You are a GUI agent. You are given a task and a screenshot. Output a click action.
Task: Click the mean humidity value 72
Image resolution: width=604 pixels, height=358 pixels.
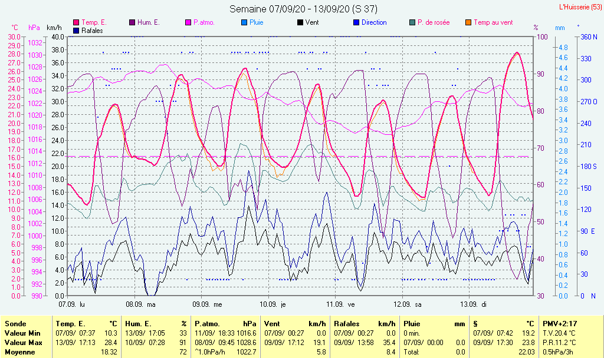(x=183, y=352)
